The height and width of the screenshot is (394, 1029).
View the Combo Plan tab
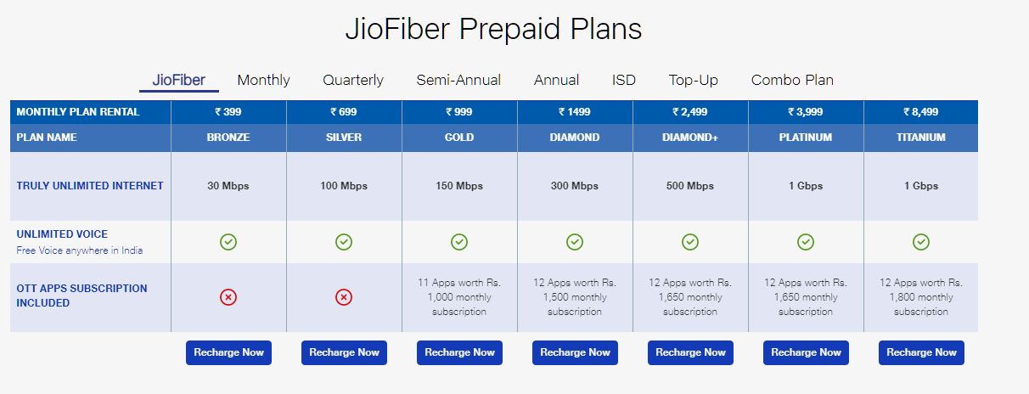point(792,80)
